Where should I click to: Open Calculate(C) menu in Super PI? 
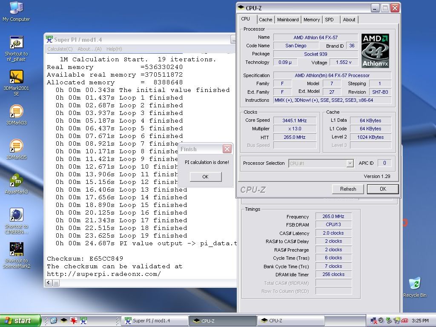pyautogui.click(x=60, y=49)
